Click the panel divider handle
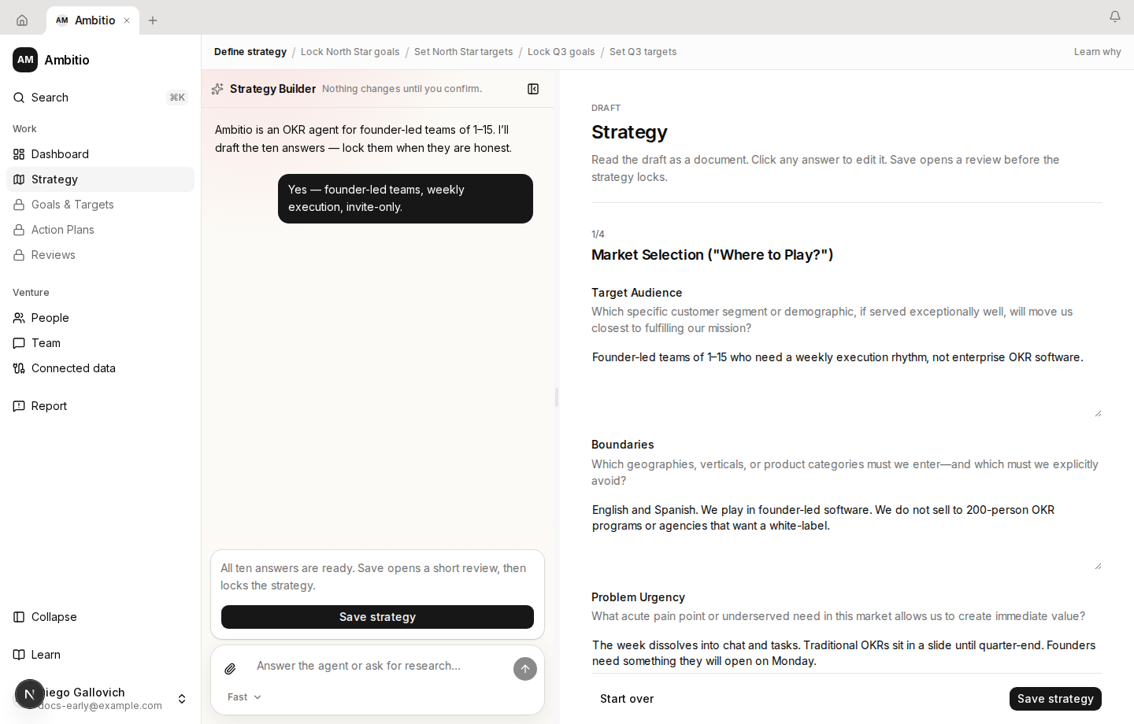The image size is (1134, 724). coord(557,397)
